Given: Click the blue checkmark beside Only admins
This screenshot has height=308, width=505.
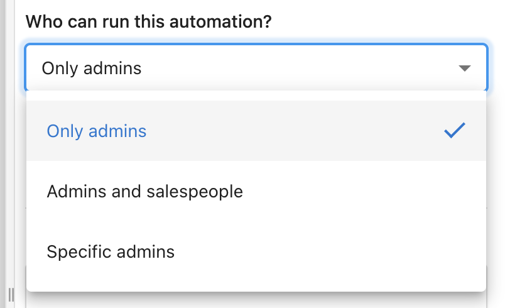Looking at the screenshot, I should (454, 131).
